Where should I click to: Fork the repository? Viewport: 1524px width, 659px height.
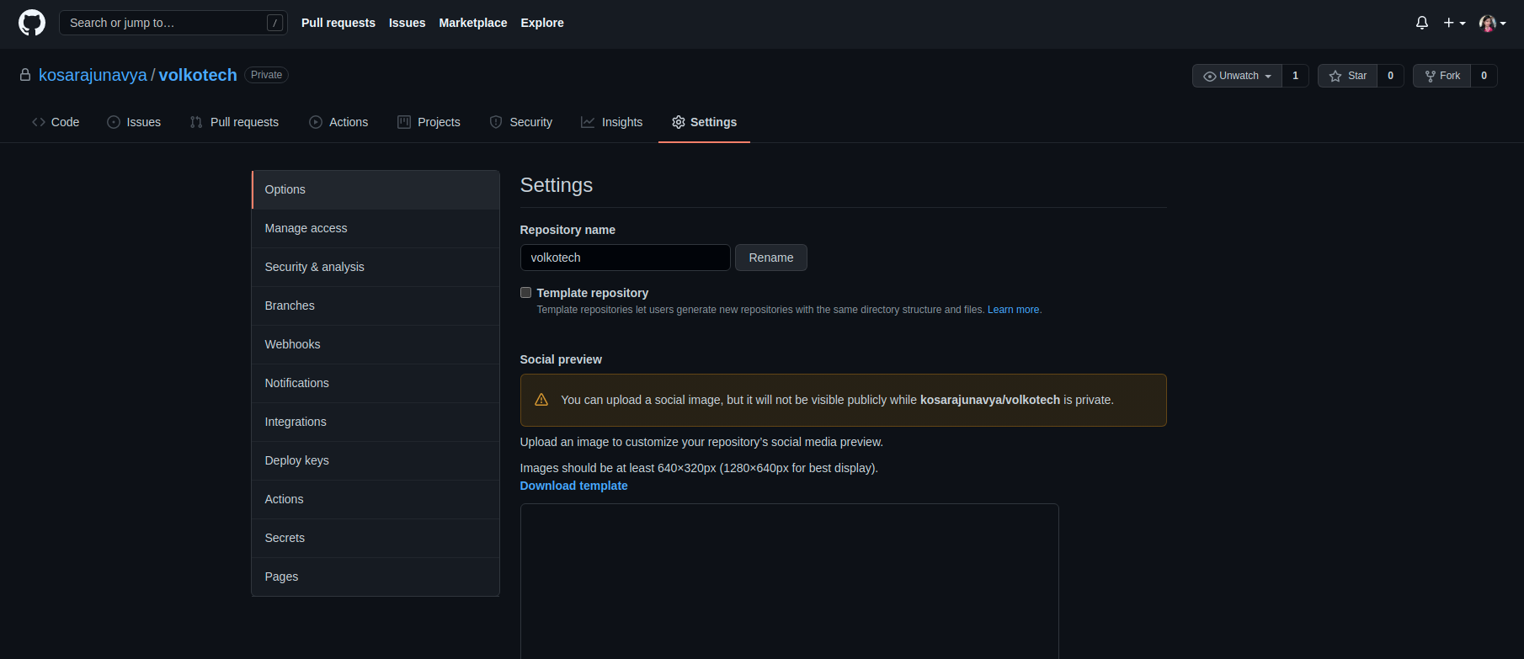coord(1442,76)
